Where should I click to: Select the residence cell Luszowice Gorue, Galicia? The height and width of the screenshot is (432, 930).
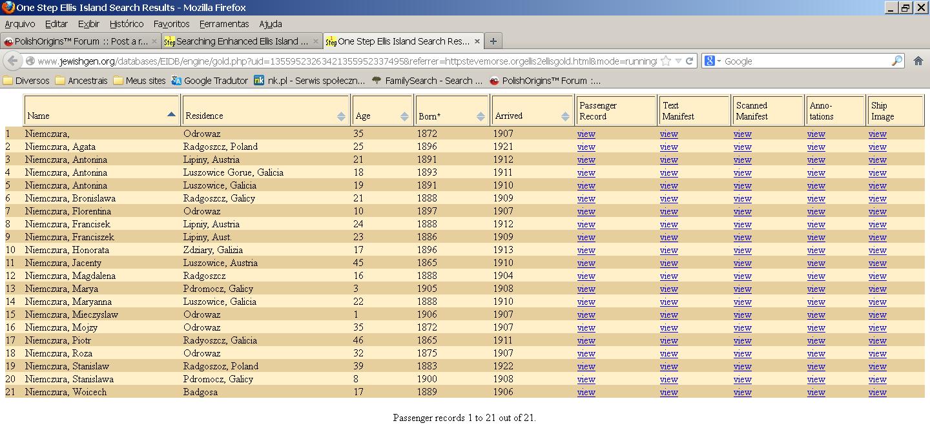(233, 172)
